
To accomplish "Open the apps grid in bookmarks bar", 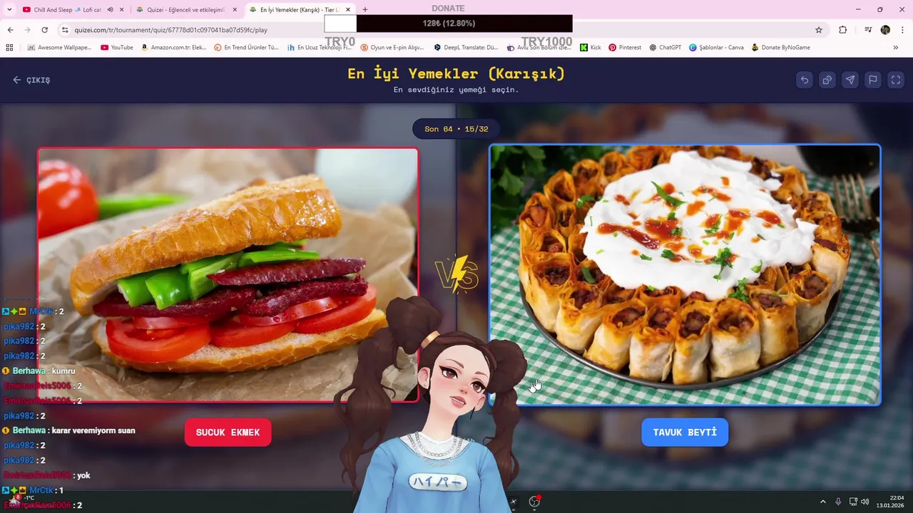I will pyautogui.click(x=9, y=48).
